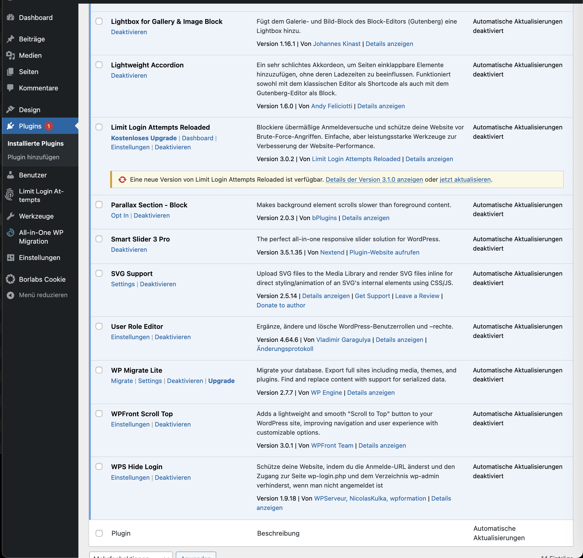Open the Einstellungen sliders icon in sidebar
The width and height of the screenshot is (583, 558).
point(11,258)
